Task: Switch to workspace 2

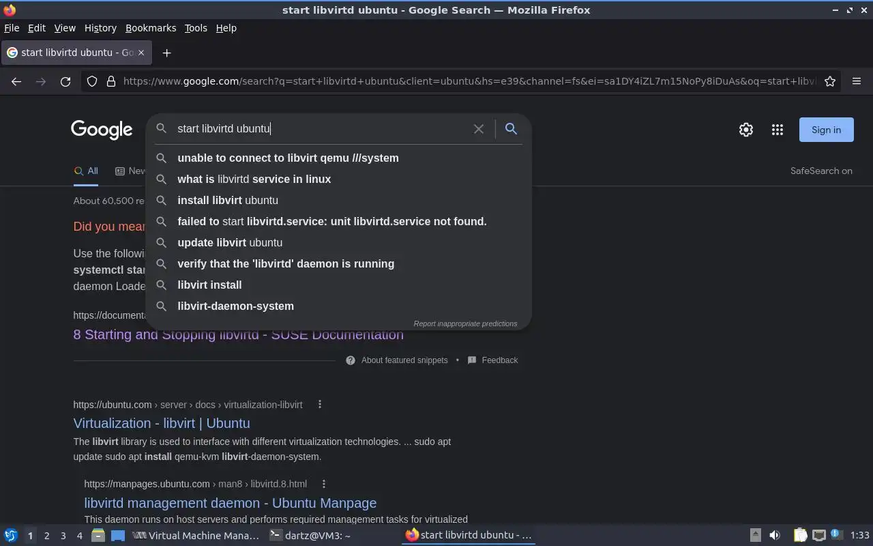Action: click(46, 536)
